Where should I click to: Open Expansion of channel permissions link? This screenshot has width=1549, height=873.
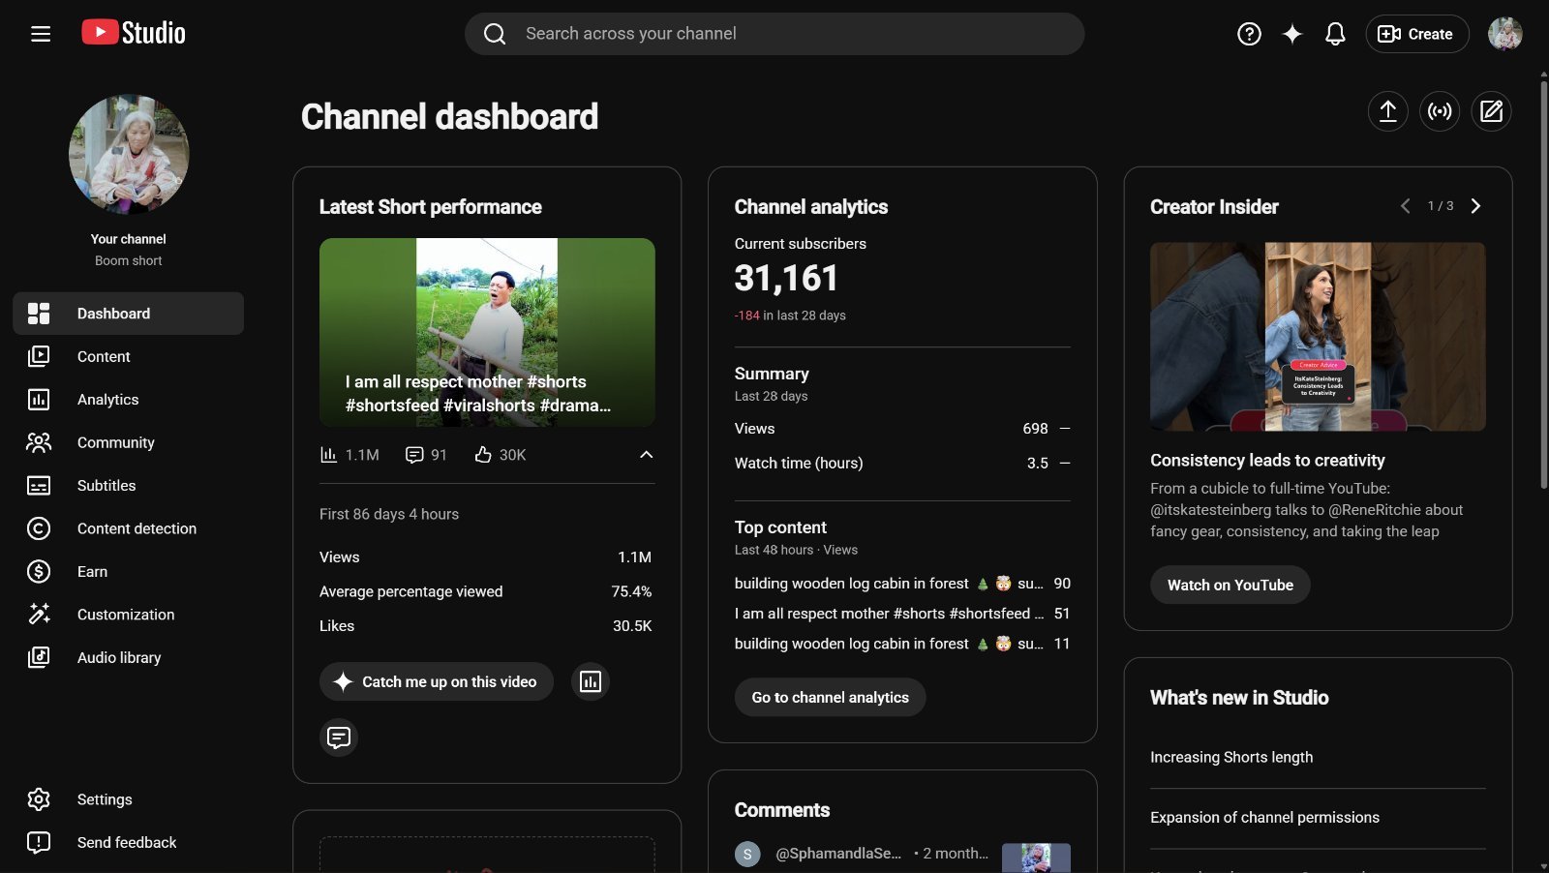[1264, 817]
